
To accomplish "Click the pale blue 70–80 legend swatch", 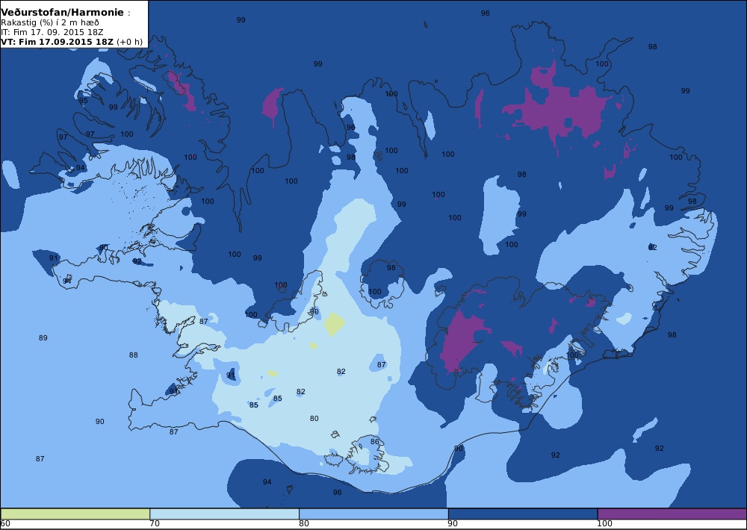I will pyautogui.click(x=224, y=514).
